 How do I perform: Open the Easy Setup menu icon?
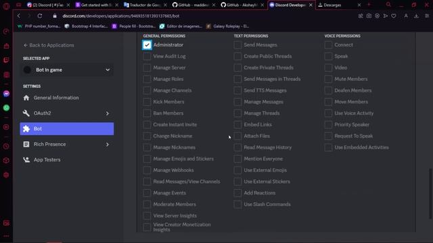pyautogui.click(x=427, y=16)
